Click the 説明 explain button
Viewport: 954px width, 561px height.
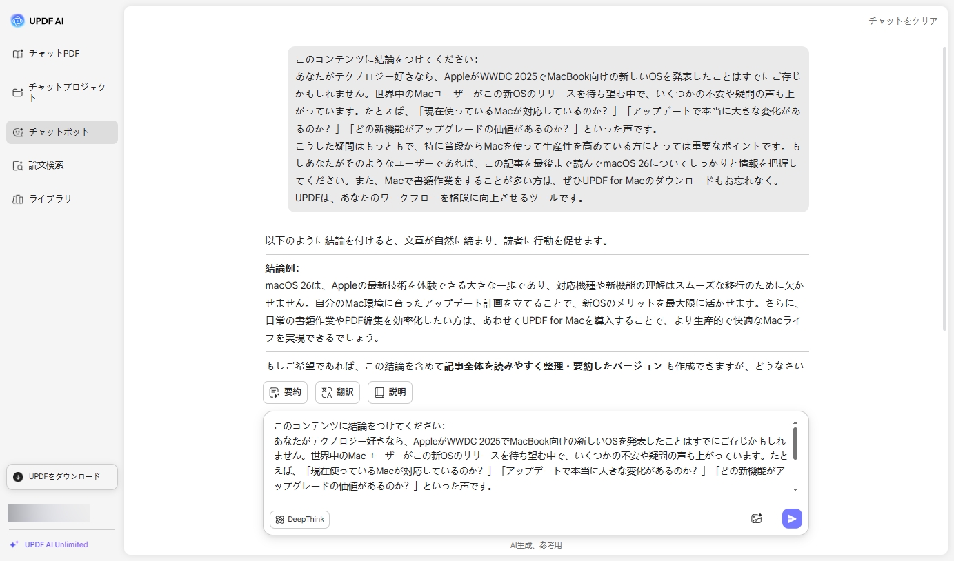click(x=390, y=392)
